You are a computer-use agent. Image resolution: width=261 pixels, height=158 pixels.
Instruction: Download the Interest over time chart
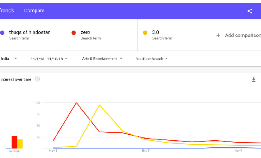[254, 79]
